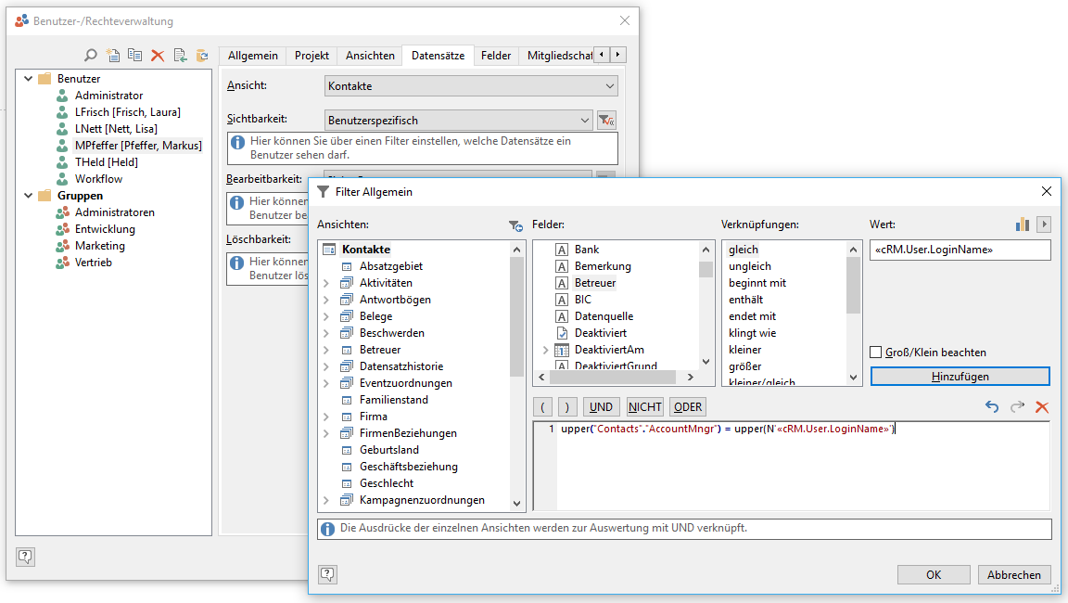Switch to the Felder tab
This screenshot has height=603, width=1068.
pos(496,56)
